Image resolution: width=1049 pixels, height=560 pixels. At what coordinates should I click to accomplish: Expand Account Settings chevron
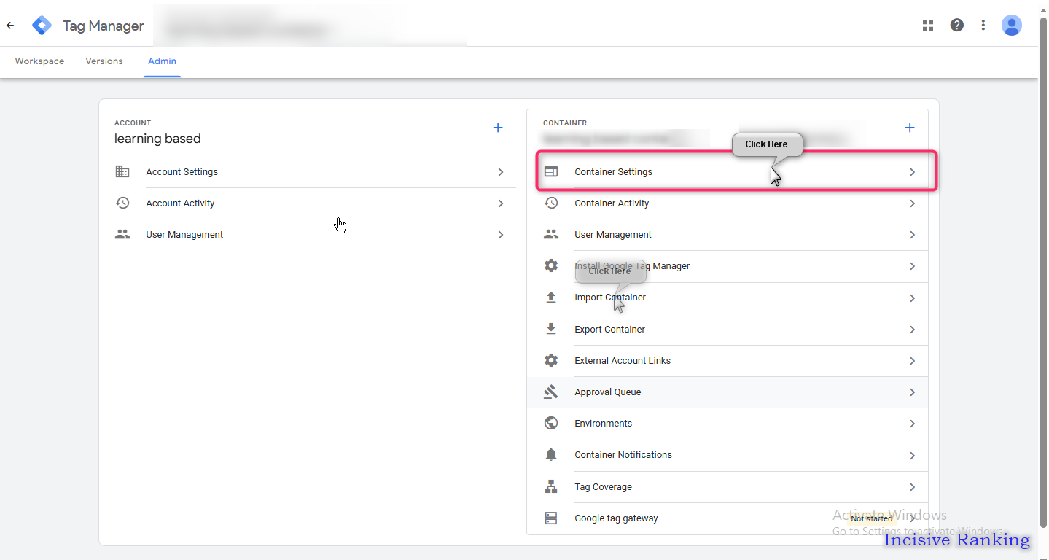tap(501, 172)
